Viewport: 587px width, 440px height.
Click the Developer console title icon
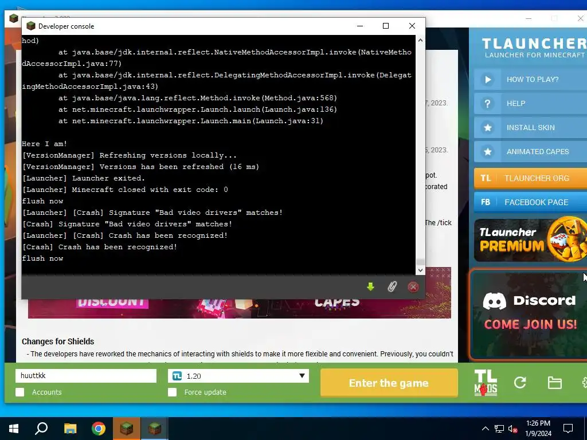(31, 26)
